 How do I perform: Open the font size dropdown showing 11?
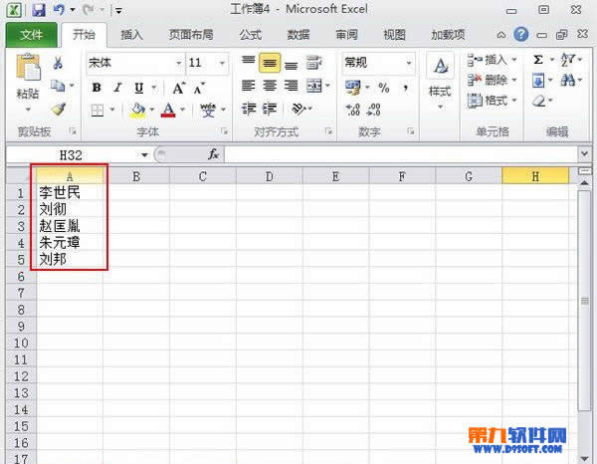pyautogui.click(x=222, y=63)
